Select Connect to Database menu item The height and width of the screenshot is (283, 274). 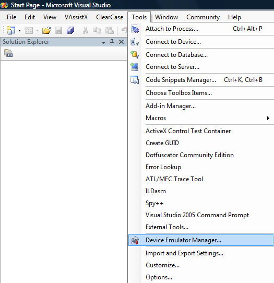coord(201,55)
